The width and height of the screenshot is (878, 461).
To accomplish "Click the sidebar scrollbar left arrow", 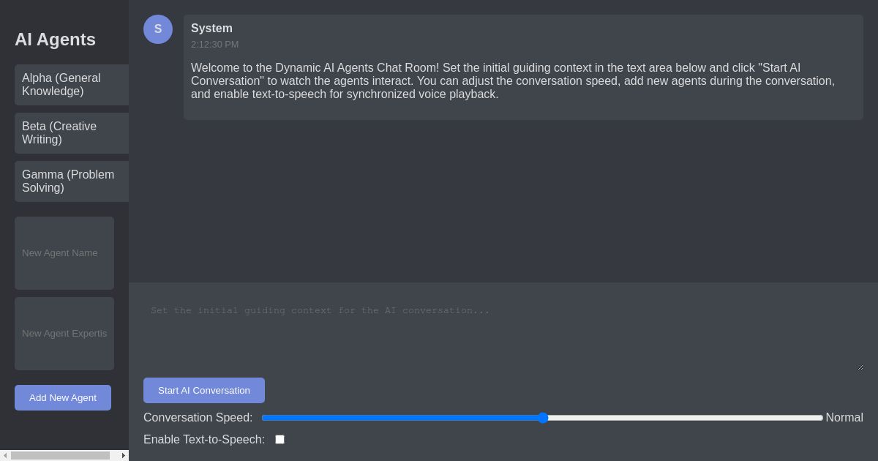I will pyautogui.click(x=5, y=455).
